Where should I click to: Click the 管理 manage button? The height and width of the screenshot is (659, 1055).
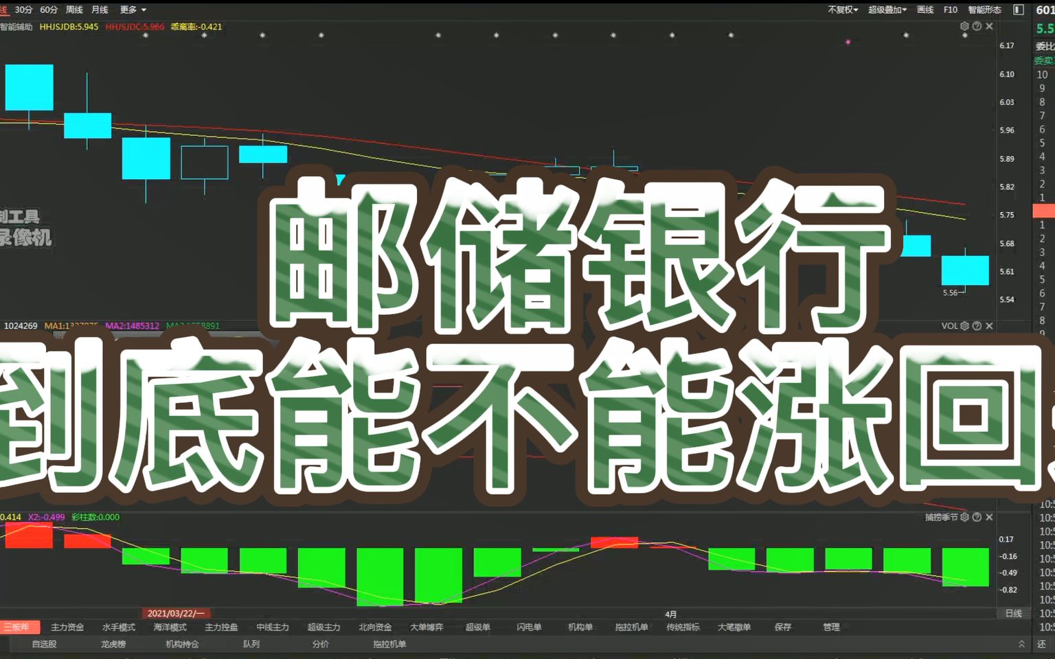[x=831, y=627]
